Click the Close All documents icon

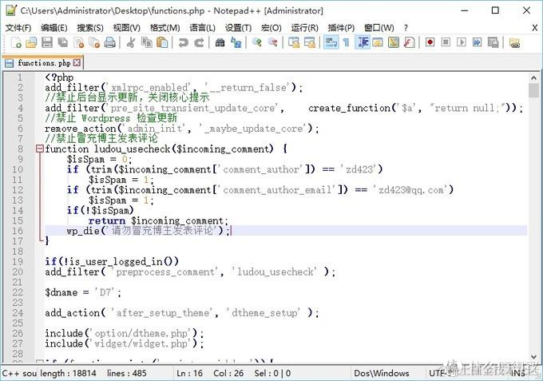[x=94, y=42]
